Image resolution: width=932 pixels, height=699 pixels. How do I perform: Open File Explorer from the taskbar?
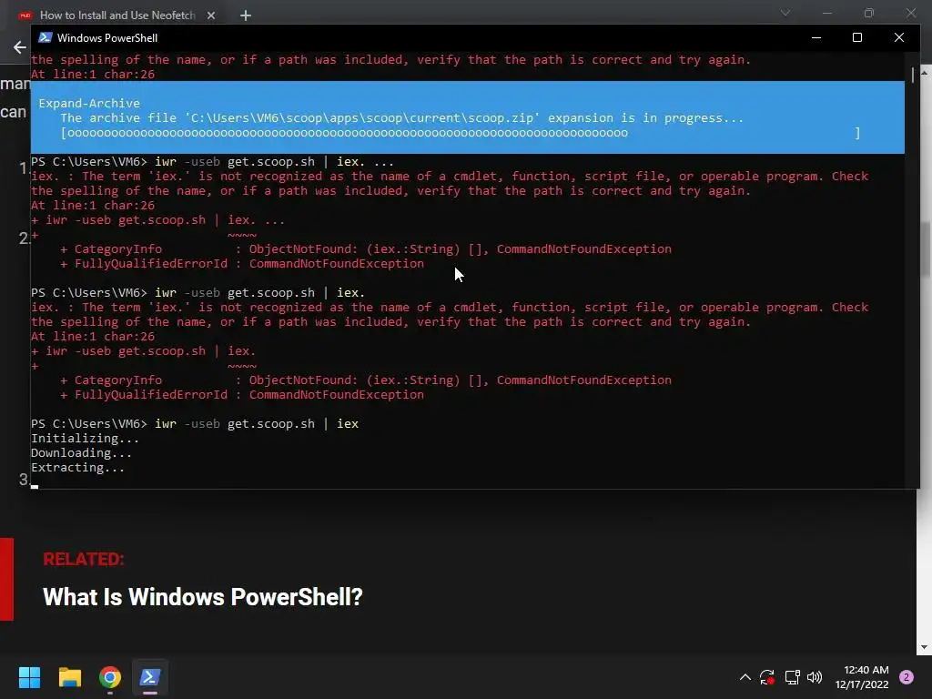click(x=69, y=677)
